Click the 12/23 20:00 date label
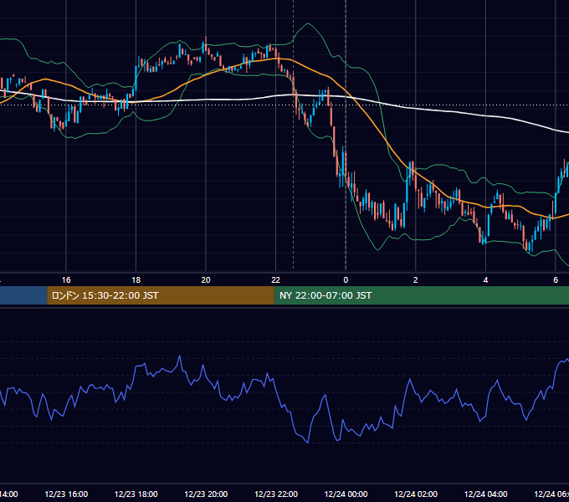The height and width of the screenshot is (502, 569). pyautogui.click(x=206, y=494)
